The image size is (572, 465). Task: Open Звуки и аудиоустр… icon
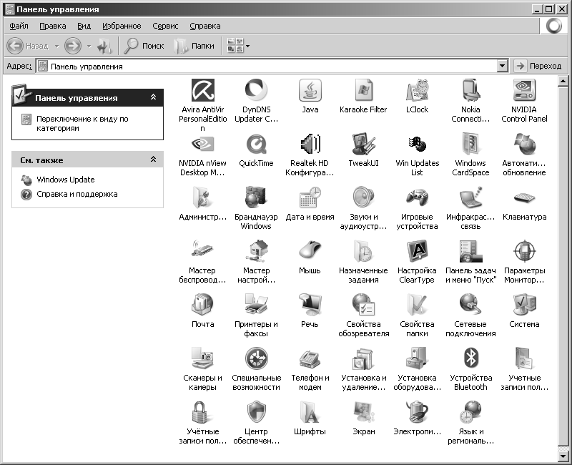click(x=363, y=197)
